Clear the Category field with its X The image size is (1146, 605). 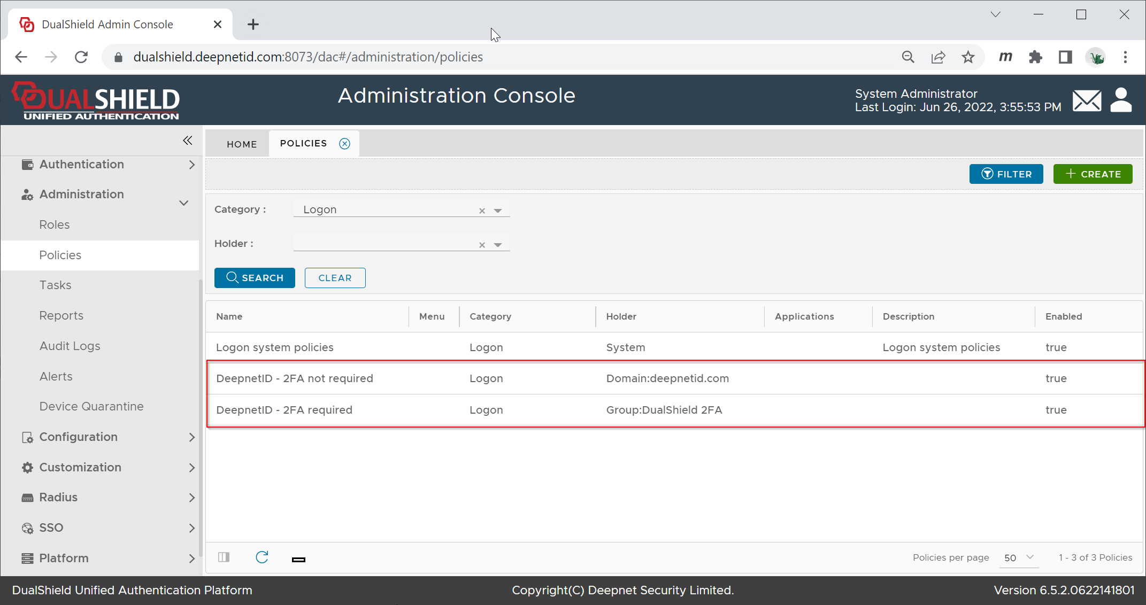482,211
